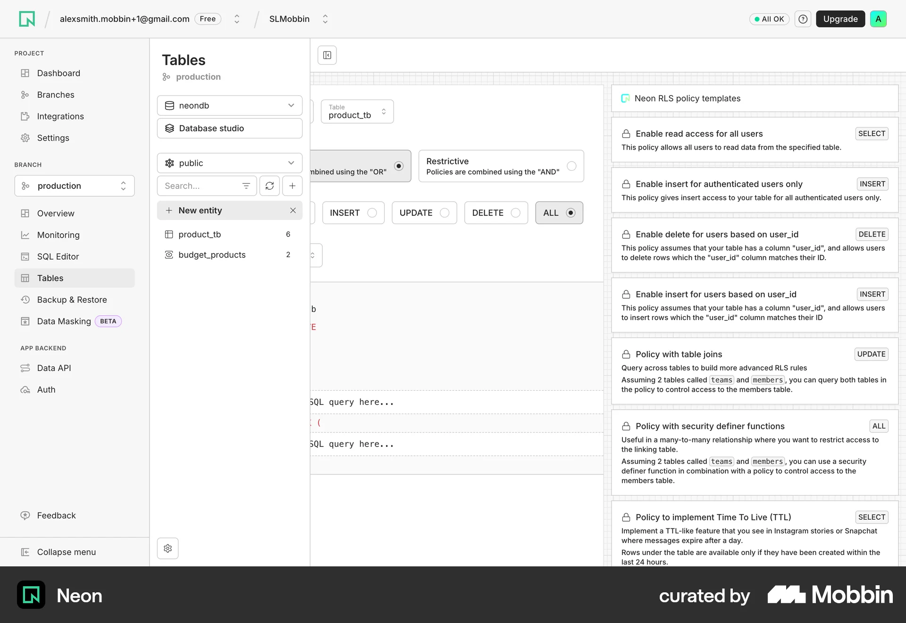Open the production branch selector
The image size is (906, 623).
click(x=75, y=186)
